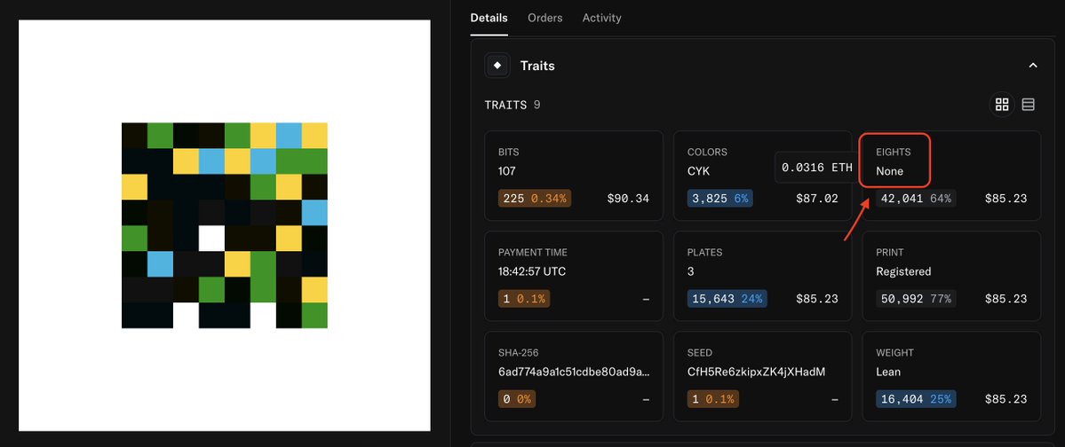Open the PLATES 3 trait card
Image resolution: width=1065 pixels, height=447 pixels.
pyautogui.click(x=763, y=276)
